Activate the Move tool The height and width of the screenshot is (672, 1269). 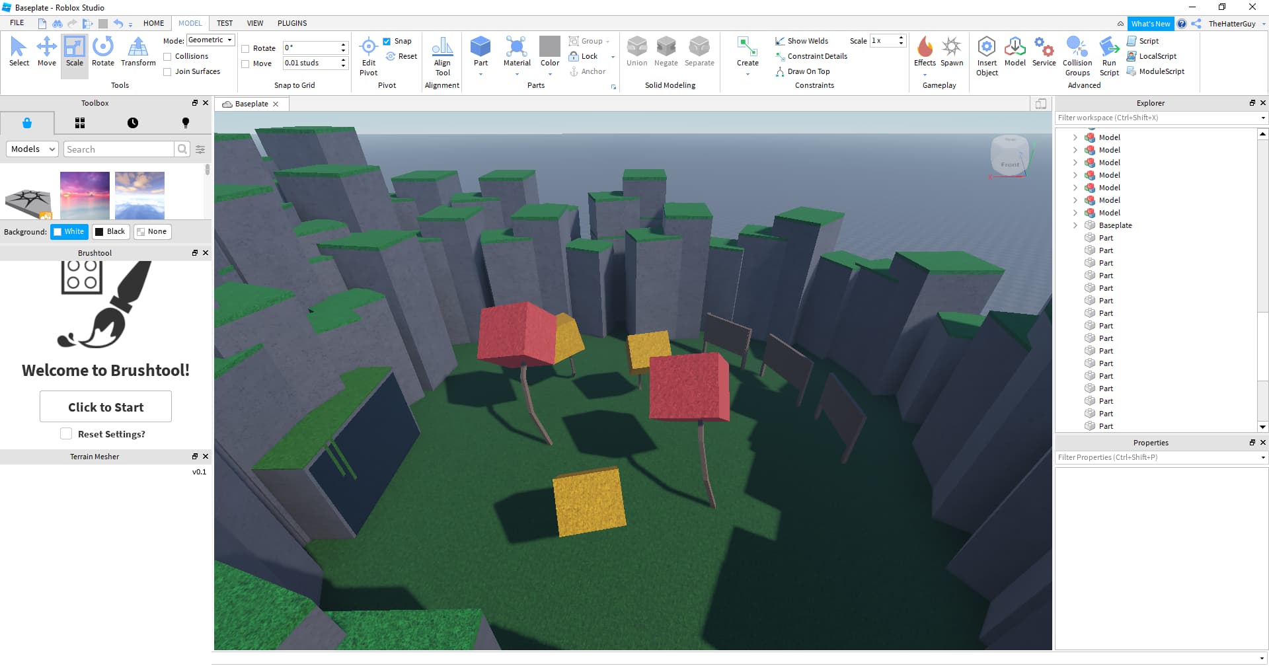[x=46, y=52]
